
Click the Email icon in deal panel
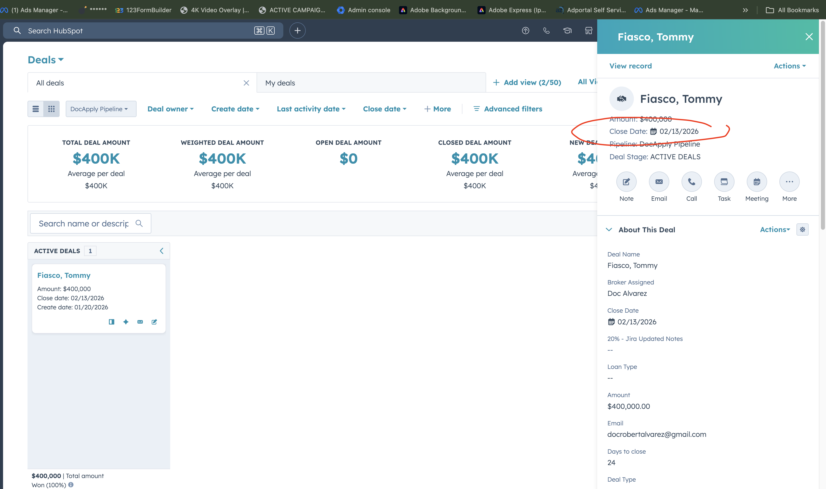coord(659,182)
